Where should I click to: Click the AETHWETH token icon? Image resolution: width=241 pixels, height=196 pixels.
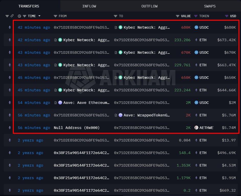pyautogui.click(x=196, y=128)
